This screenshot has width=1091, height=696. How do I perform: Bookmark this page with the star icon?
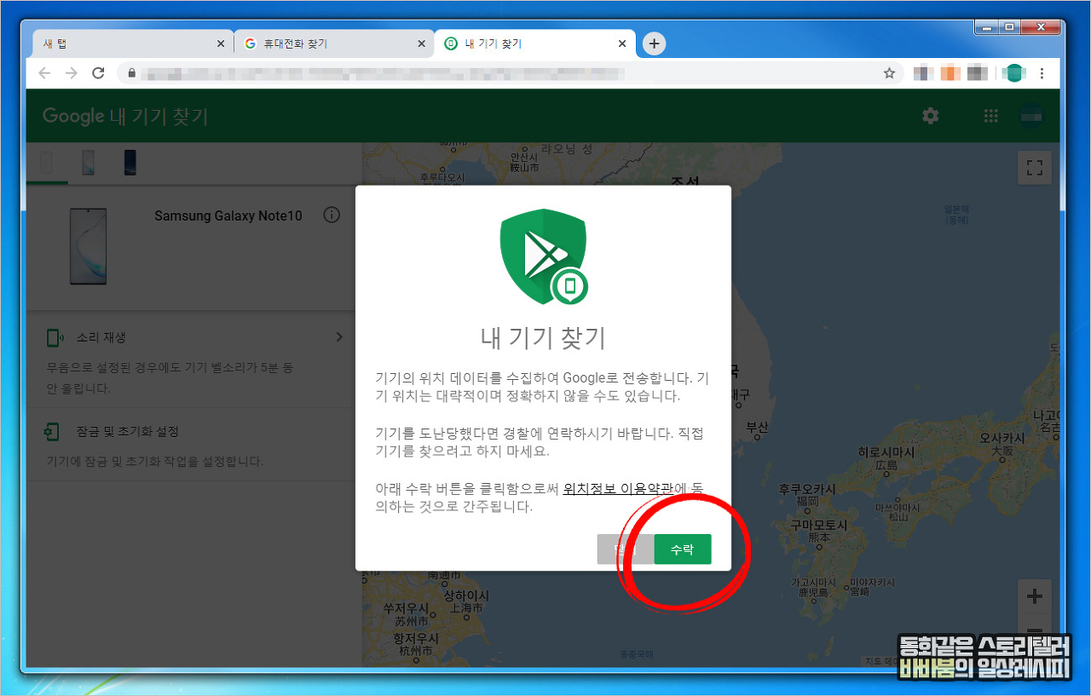click(889, 73)
